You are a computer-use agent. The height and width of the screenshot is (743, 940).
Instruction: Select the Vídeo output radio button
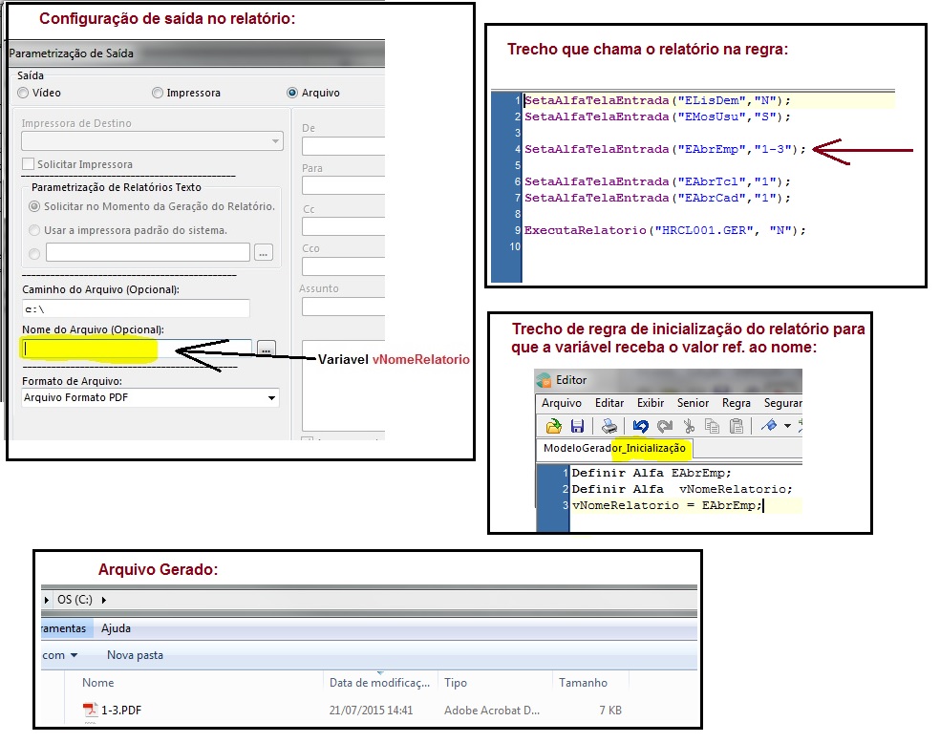(23, 93)
